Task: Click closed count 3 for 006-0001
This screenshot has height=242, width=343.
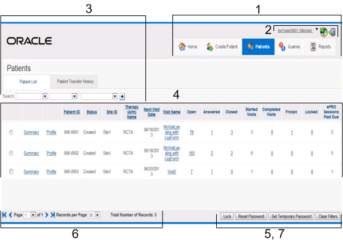Action: click(x=232, y=132)
